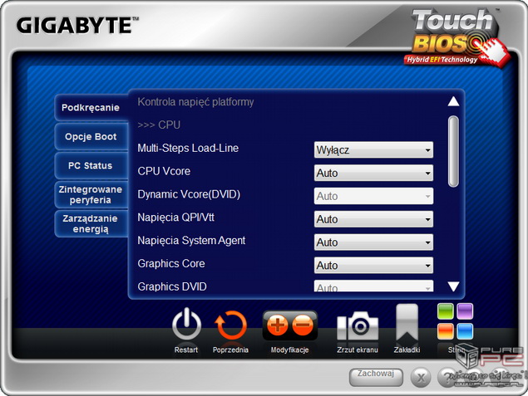Open the Podkręcanie tab

pos(91,108)
